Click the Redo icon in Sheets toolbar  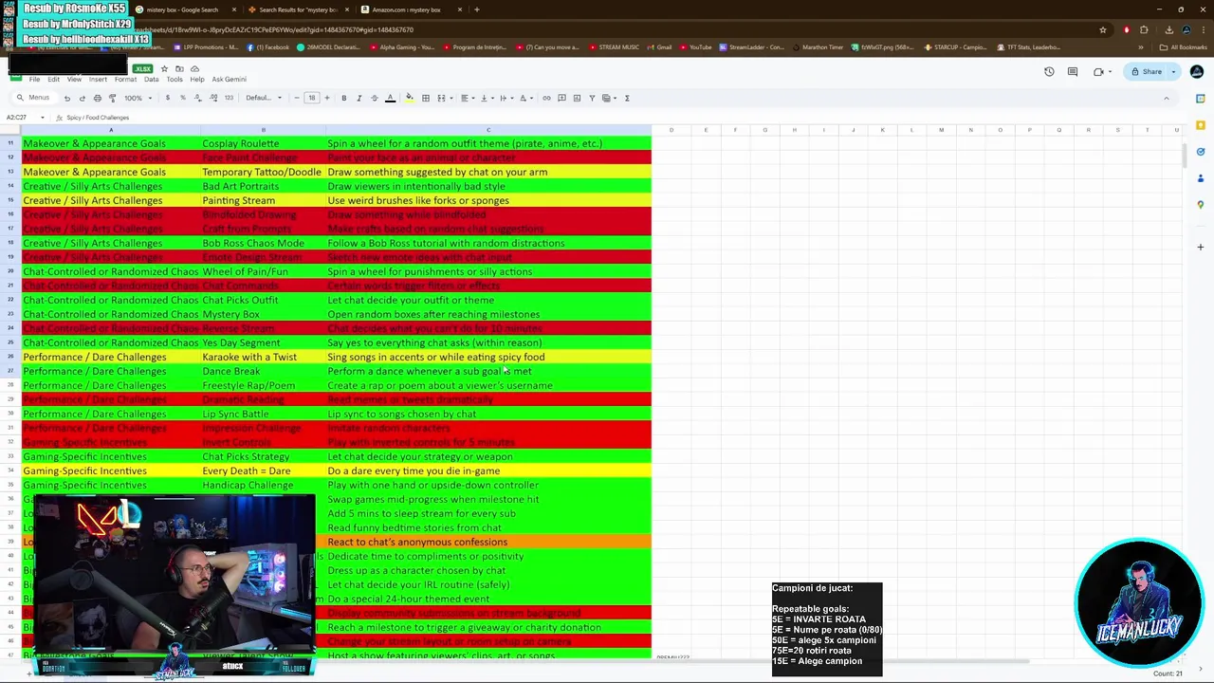pyautogui.click(x=82, y=98)
